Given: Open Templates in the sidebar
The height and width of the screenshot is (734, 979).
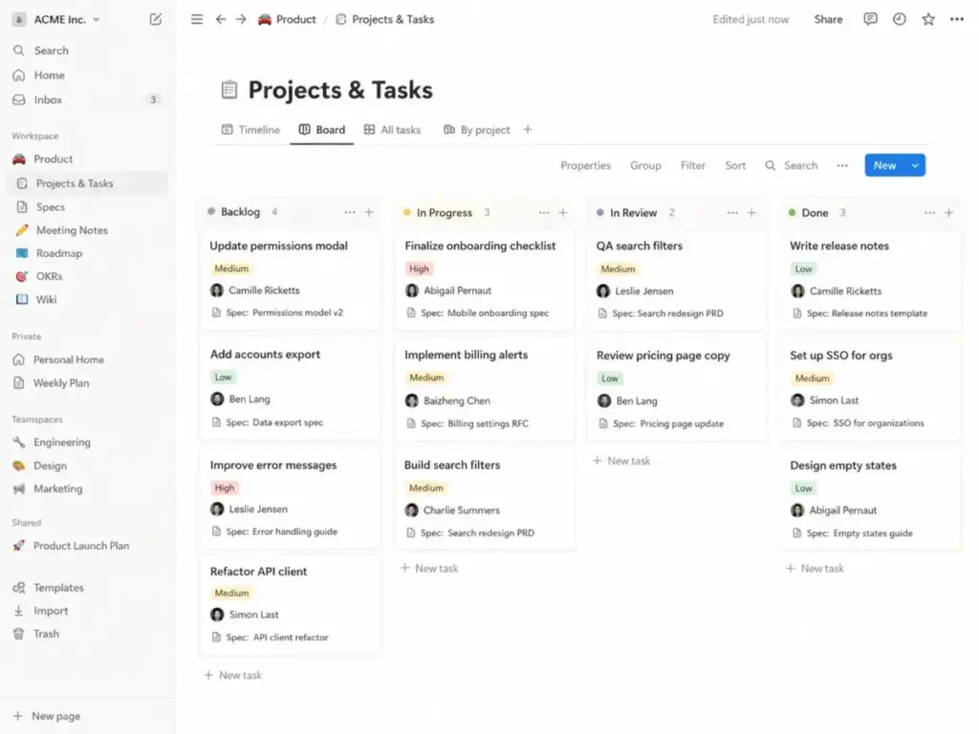Looking at the screenshot, I should click(87, 588).
